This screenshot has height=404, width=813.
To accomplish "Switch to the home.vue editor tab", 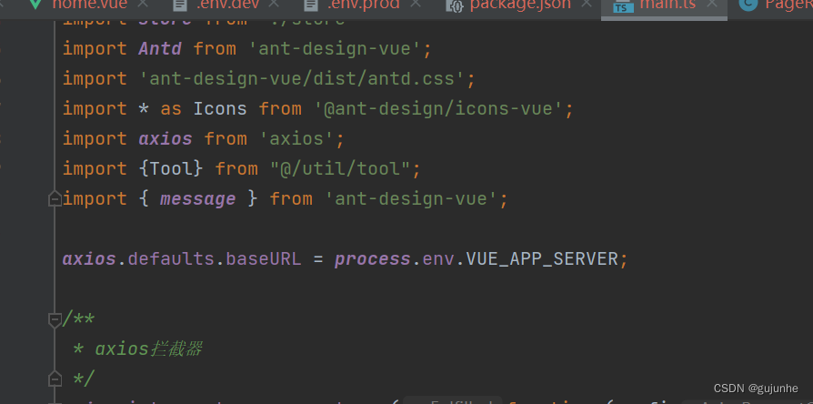I will 89,5.
